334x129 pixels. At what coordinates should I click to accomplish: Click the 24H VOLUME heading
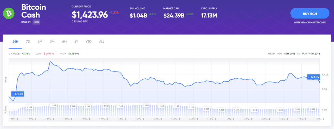click(x=137, y=9)
